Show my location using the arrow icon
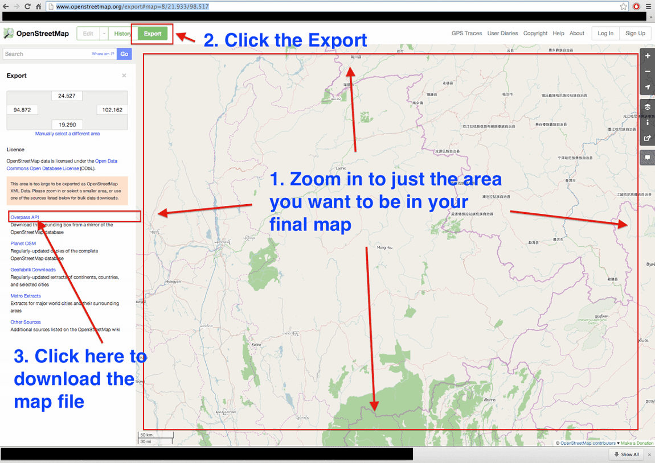 (x=648, y=87)
